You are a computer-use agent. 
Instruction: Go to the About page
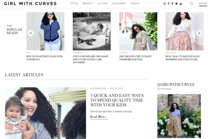(135, 3)
